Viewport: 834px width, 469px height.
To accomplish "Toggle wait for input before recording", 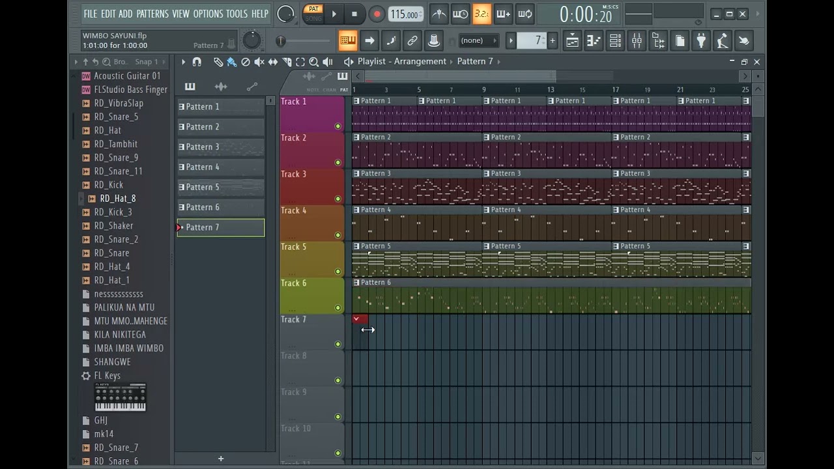I will (x=460, y=14).
